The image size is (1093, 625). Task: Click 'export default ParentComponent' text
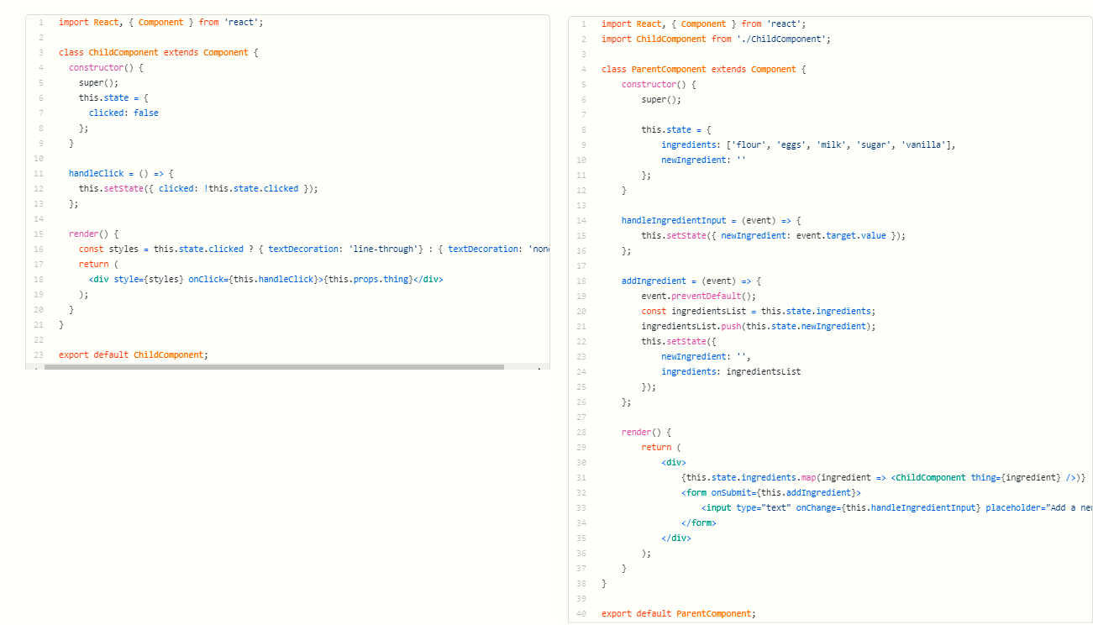click(x=678, y=613)
